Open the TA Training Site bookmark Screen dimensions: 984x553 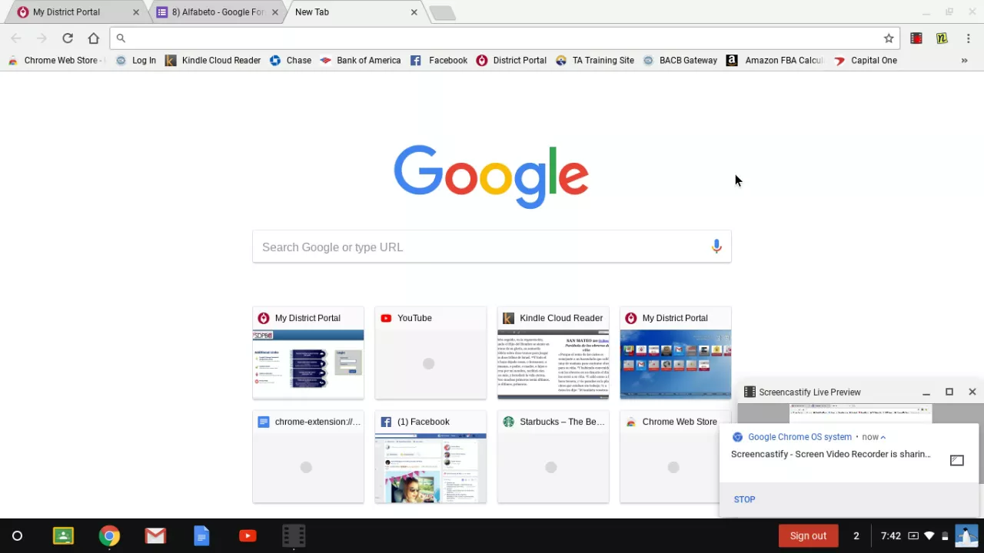(x=595, y=60)
